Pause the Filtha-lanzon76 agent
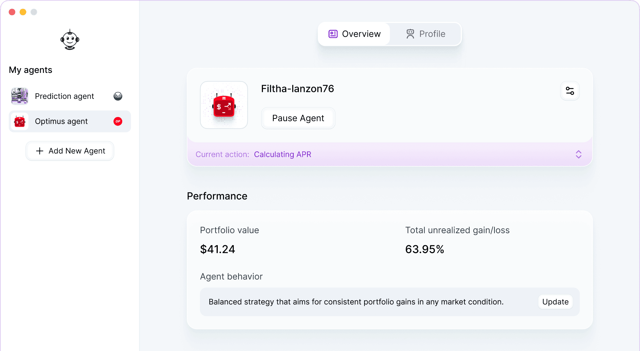 pyautogui.click(x=298, y=118)
